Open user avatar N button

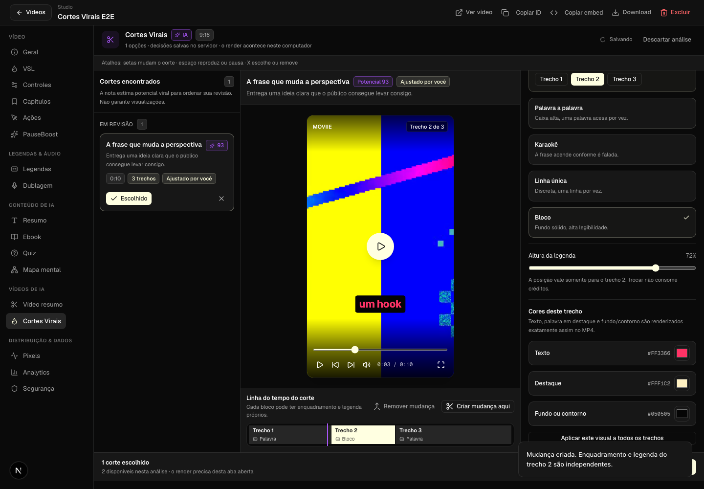coord(19,470)
